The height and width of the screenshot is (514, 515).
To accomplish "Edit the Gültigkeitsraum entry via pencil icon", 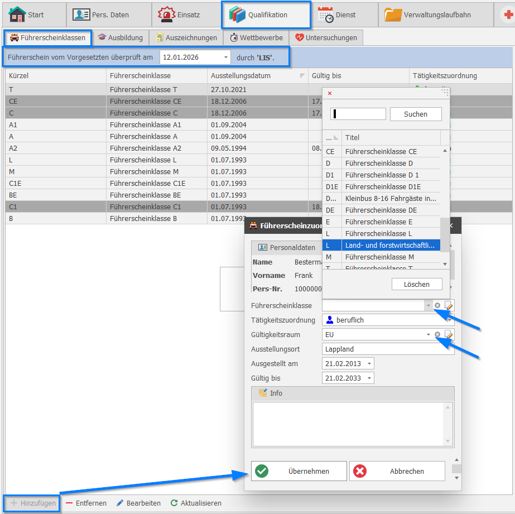I will tap(449, 335).
